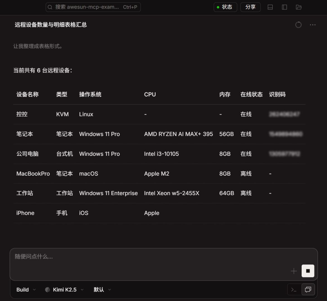The width and height of the screenshot is (327, 301).
Task: Click the 分享 share button
Action: pos(250,7)
